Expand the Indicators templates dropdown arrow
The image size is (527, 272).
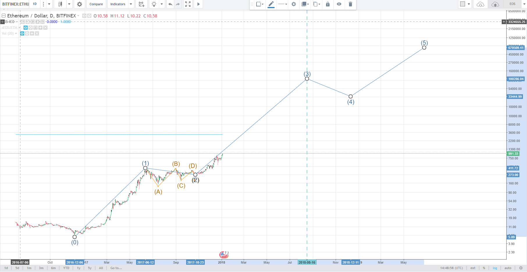tap(131, 4)
